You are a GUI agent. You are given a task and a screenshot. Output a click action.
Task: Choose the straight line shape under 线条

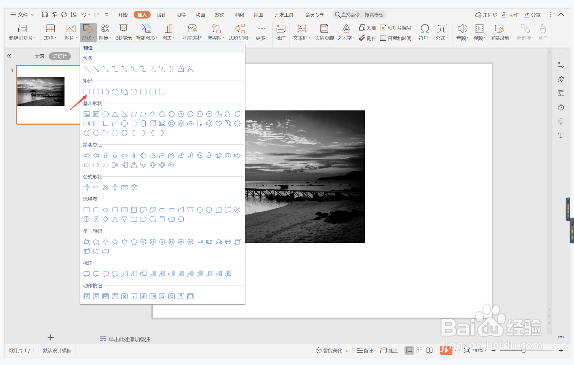tap(87, 69)
